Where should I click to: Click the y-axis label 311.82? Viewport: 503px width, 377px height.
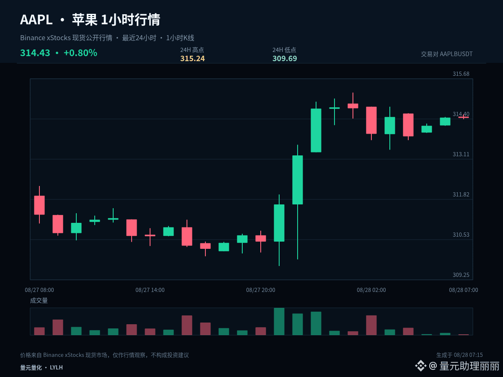(461, 194)
